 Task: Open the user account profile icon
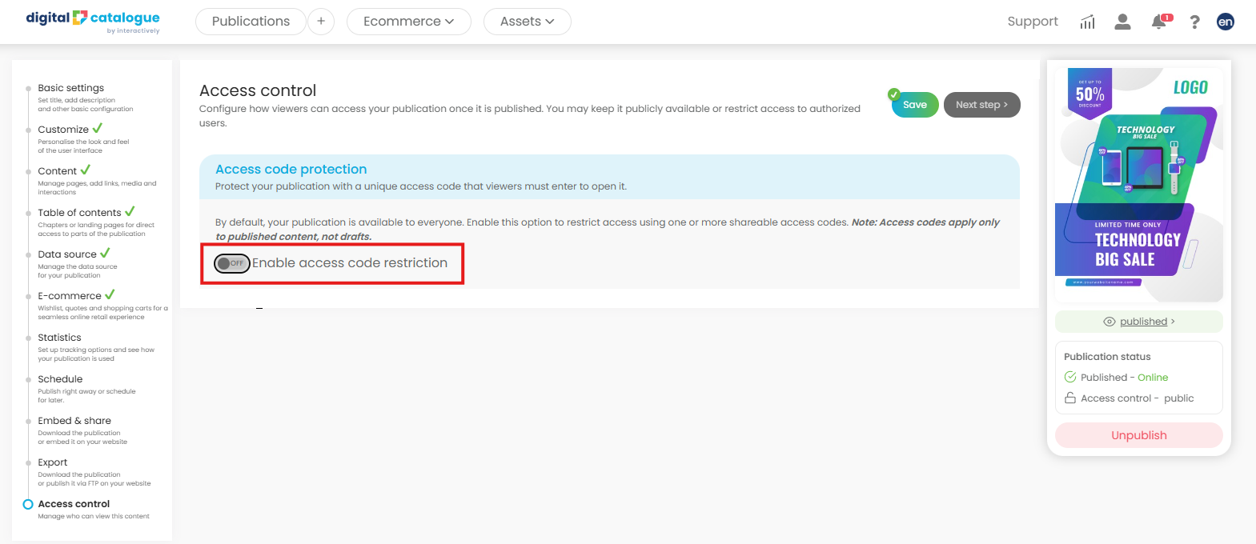coord(1122,22)
